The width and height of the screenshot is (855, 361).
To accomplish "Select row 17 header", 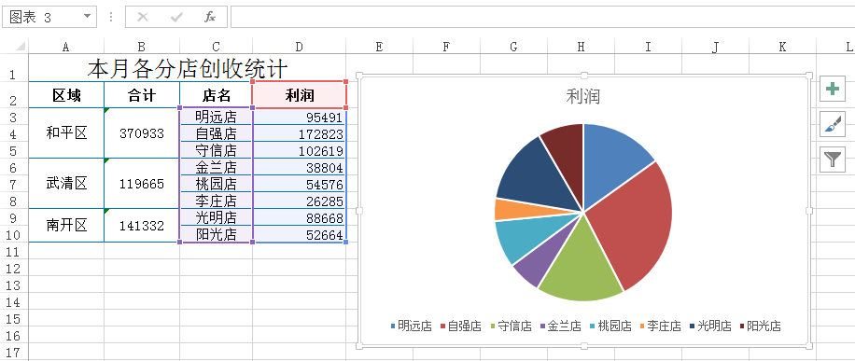I will click(14, 352).
